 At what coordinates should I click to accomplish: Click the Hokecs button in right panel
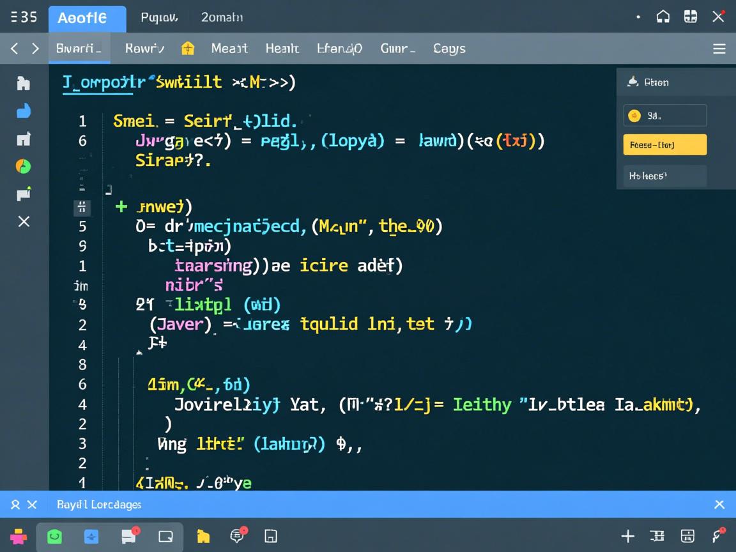(664, 176)
